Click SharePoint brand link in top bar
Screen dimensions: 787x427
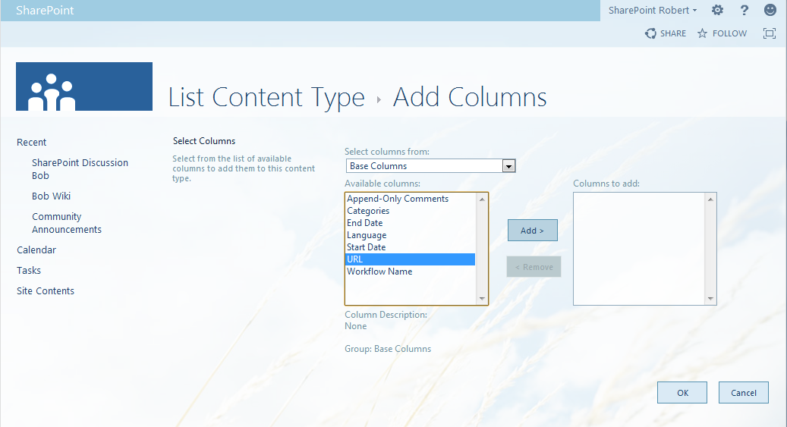(x=45, y=10)
